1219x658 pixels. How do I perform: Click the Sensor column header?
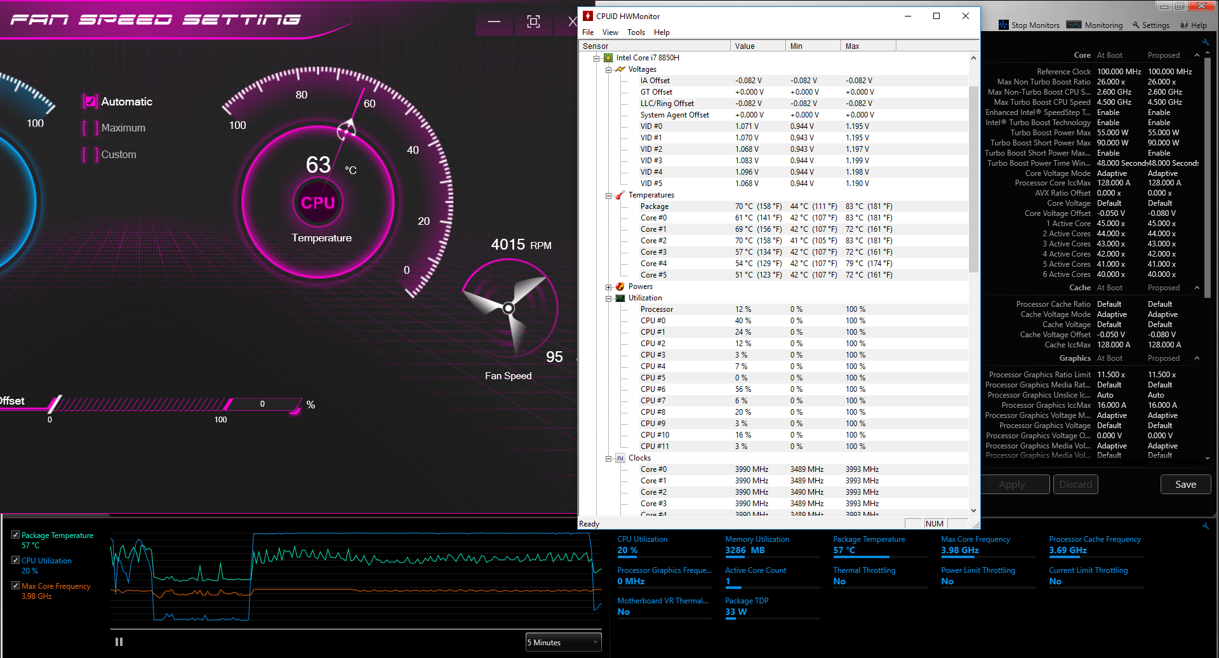tap(654, 46)
